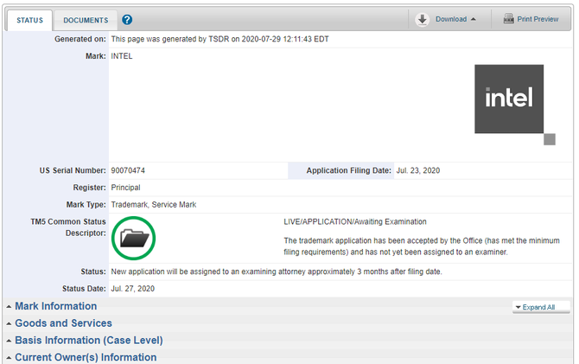This screenshot has height=364, width=579.
Task: Click the Print Preview link
Action: point(538,19)
